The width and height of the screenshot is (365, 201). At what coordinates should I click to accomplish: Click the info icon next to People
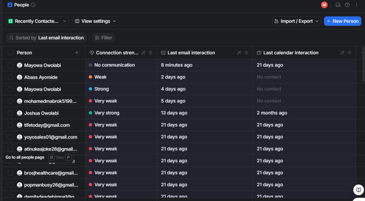click(x=33, y=5)
